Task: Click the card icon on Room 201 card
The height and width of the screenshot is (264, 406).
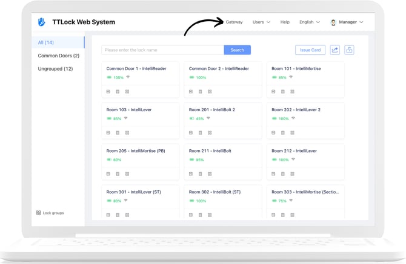Action: click(x=191, y=133)
